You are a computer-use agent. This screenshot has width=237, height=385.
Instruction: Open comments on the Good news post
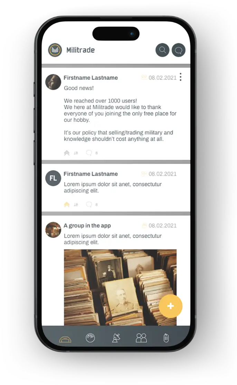(89, 153)
